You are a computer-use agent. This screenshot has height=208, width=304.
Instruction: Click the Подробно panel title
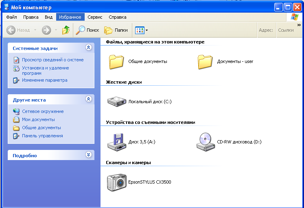point(25,156)
